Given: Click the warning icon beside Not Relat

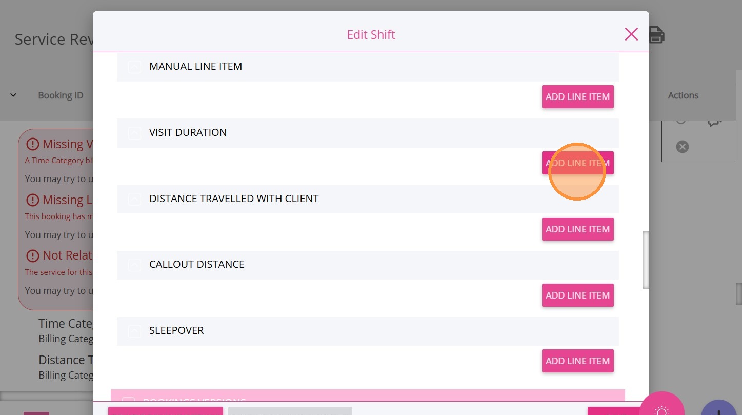Looking at the screenshot, I should [33, 255].
